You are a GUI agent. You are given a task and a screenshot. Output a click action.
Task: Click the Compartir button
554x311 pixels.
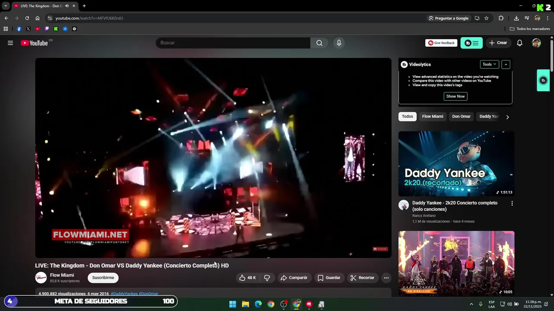294,278
